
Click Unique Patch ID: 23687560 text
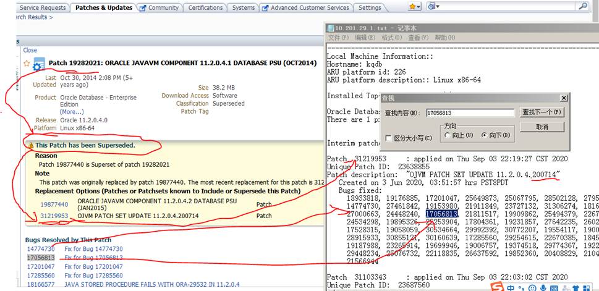click(378, 285)
